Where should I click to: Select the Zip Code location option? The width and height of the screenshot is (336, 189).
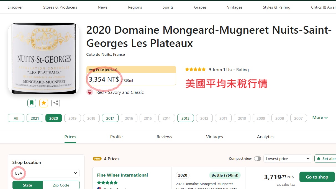[61, 185]
